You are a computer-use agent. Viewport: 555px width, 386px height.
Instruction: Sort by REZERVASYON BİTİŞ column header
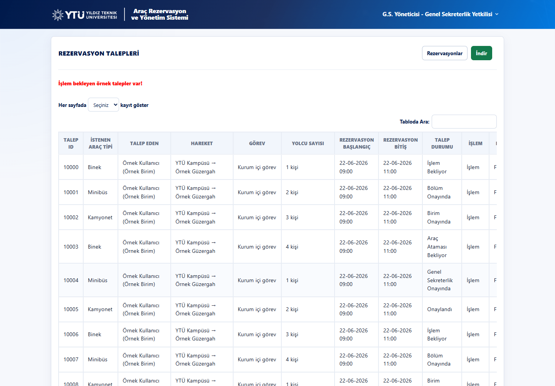(400, 143)
